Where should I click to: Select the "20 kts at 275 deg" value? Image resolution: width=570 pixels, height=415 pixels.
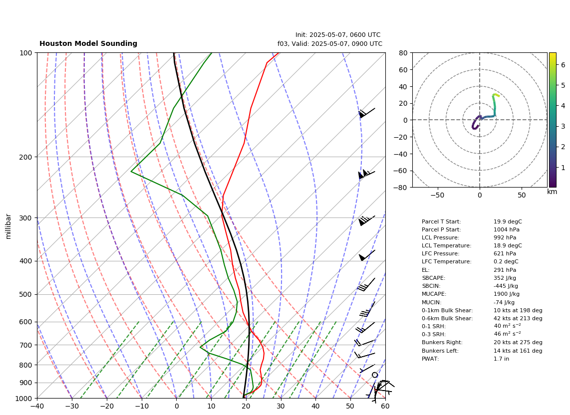pyautogui.click(x=518, y=342)
